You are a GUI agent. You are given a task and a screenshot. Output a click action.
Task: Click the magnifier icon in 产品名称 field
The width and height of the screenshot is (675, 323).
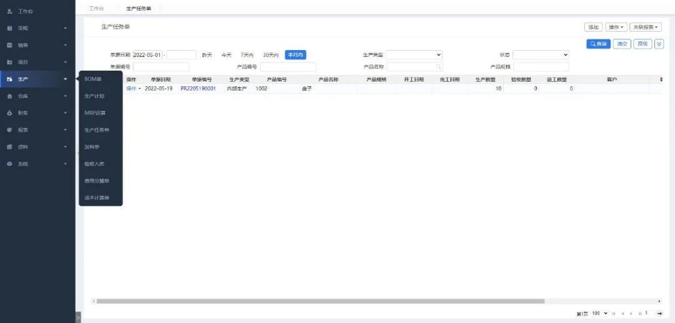click(439, 66)
